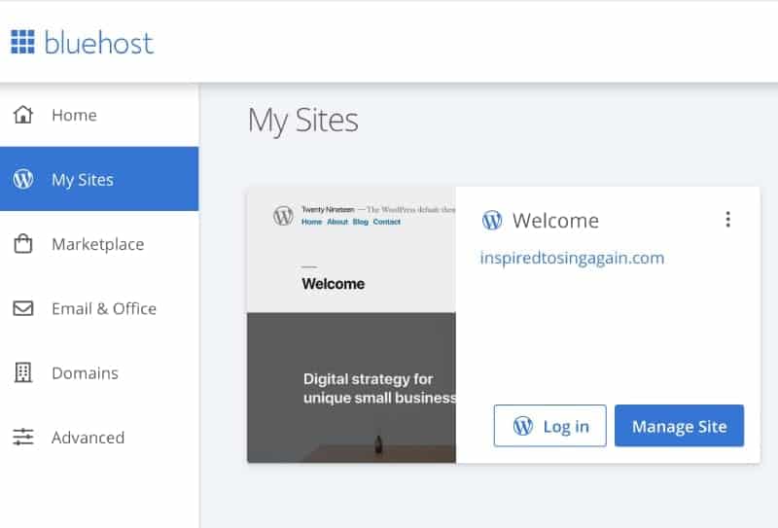This screenshot has width=778, height=528.
Task: Click the bluehost wordmark text
Action: pos(99,43)
